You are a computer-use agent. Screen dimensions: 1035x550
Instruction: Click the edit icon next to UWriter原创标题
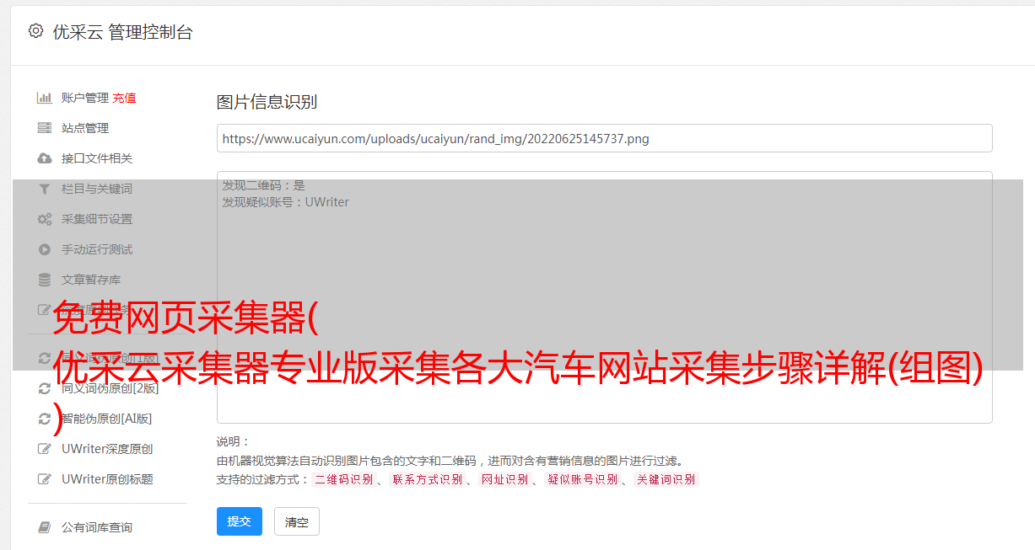click(x=45, y=479)
